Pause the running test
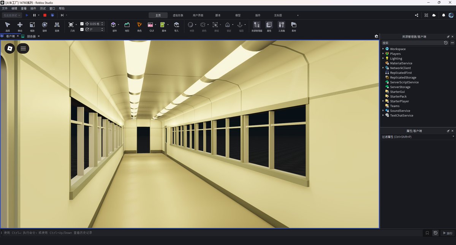This screenshot has width=456, height=245. point(34,15)
